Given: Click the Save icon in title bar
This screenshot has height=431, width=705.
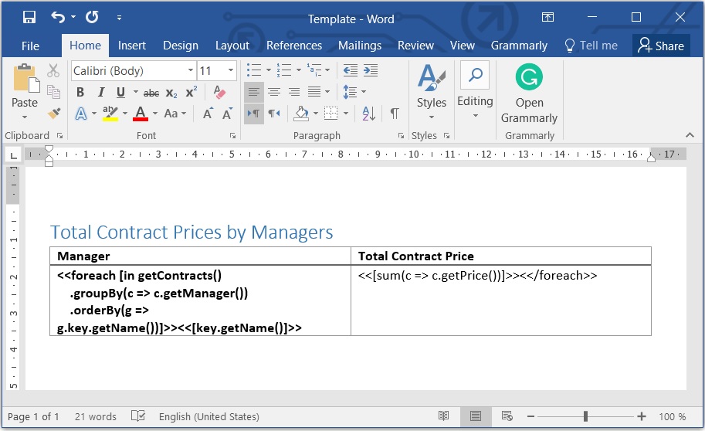Looking at the screenshot, I should [x=29, y=17].
